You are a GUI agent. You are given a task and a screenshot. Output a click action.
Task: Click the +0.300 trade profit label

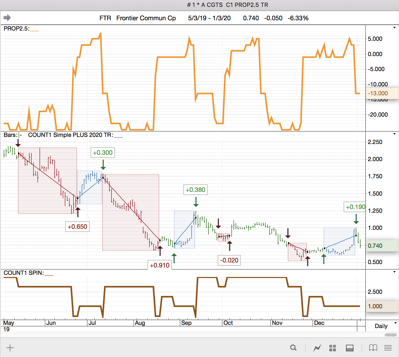(x=103, y=153)
